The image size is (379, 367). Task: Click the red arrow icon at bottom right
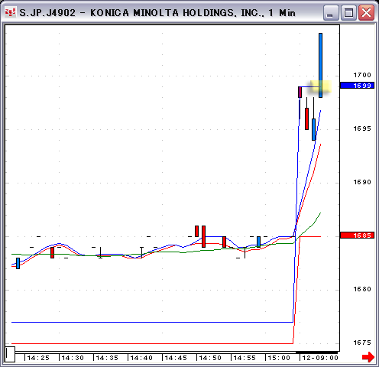click(x=368, y=357)
